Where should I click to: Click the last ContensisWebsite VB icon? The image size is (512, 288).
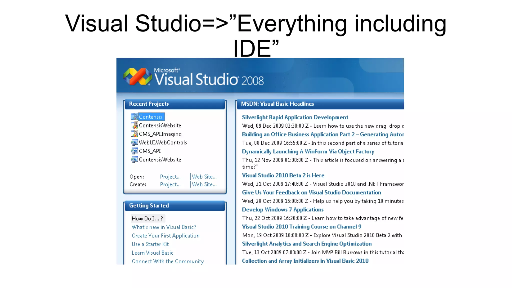pyautogui.click(x=134, y=159)
